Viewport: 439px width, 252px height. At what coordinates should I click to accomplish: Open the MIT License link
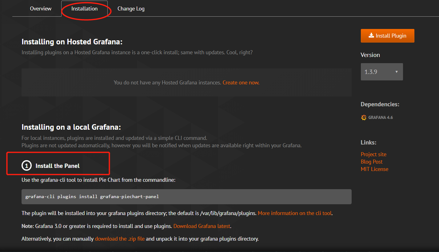pyautogui.click(x=374, y=169)
